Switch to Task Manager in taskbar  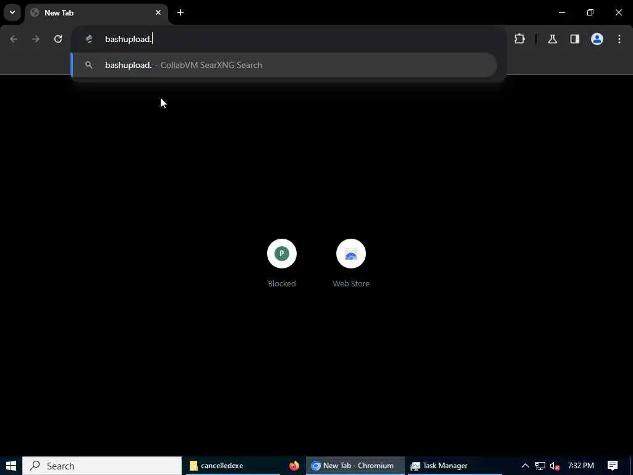pyautogui.click(x=455, y=466)
